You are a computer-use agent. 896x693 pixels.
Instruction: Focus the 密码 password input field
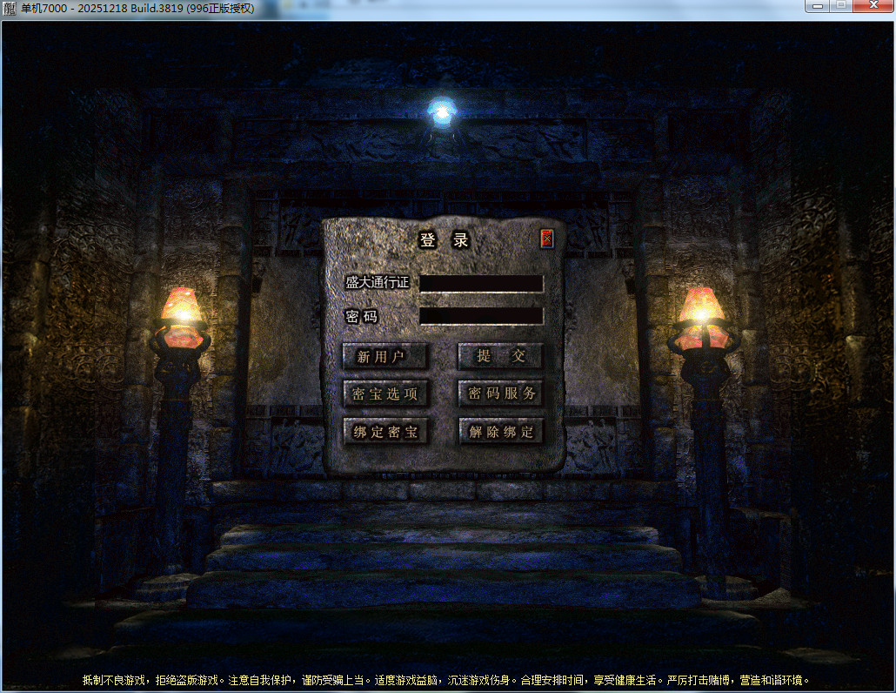(x=481, y=316)
